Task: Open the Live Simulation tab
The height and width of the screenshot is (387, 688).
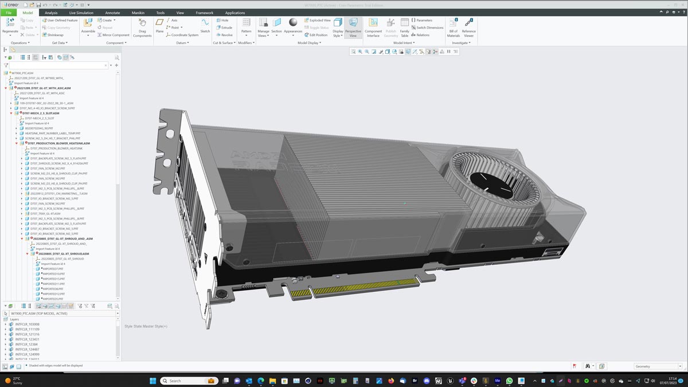Action: 81,13
